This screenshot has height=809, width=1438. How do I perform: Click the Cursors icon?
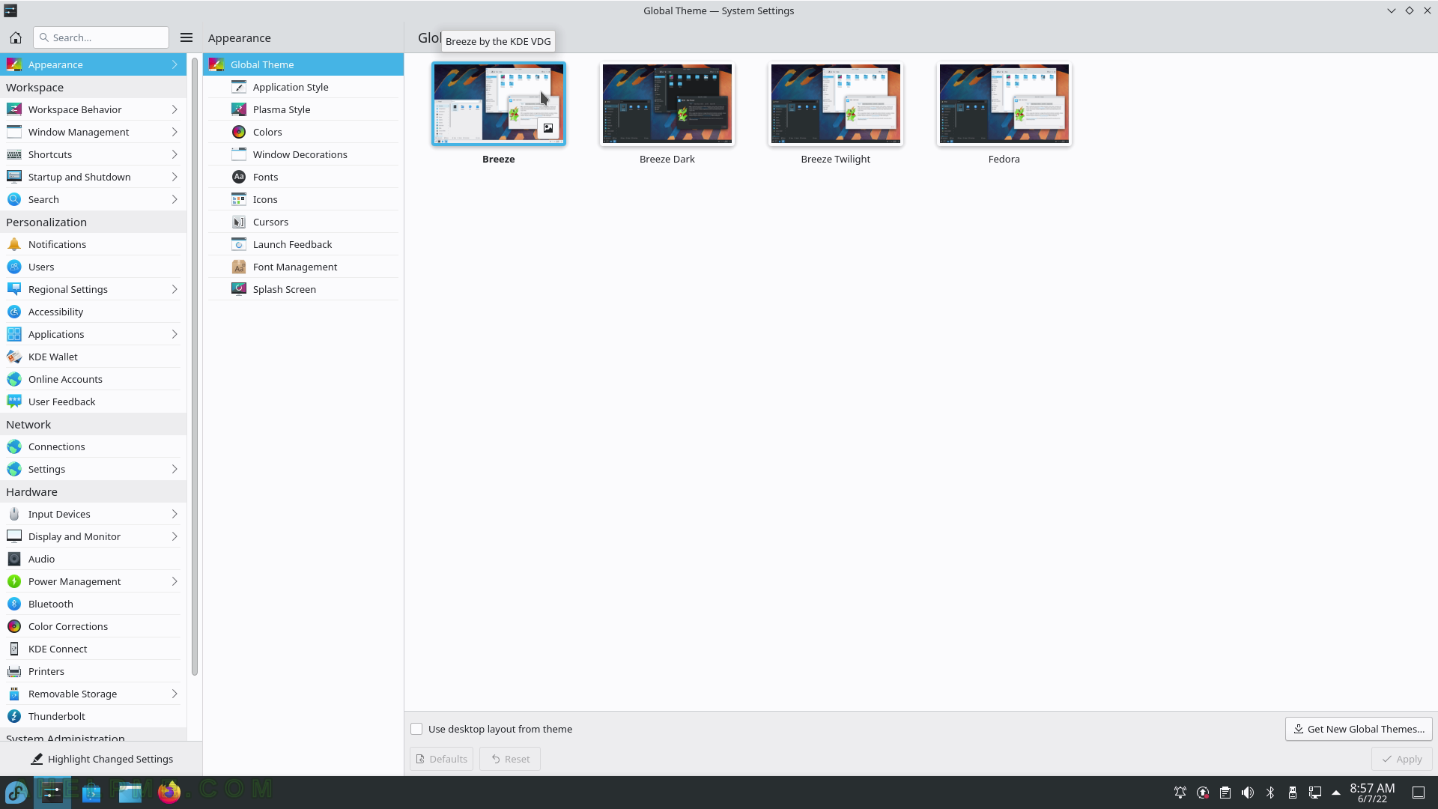(239, 222)
